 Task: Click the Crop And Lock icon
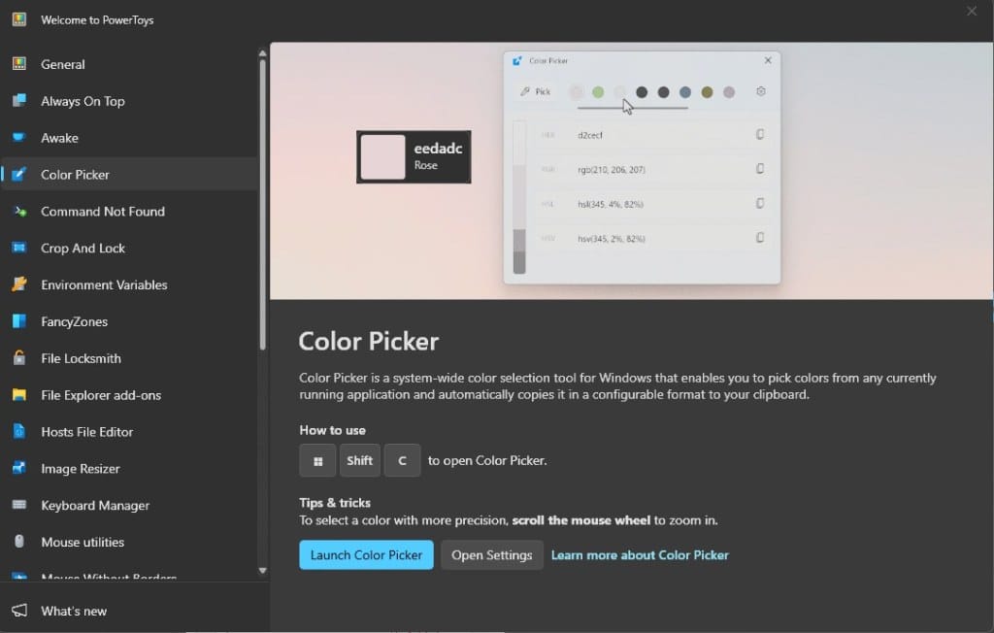coord(18,249)
